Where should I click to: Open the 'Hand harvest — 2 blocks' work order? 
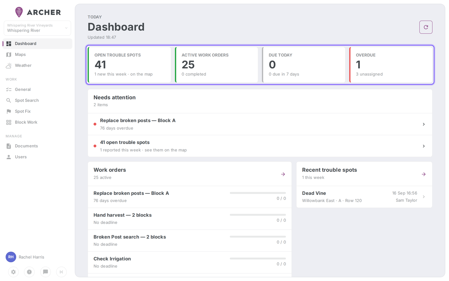[x=190, y=219]
